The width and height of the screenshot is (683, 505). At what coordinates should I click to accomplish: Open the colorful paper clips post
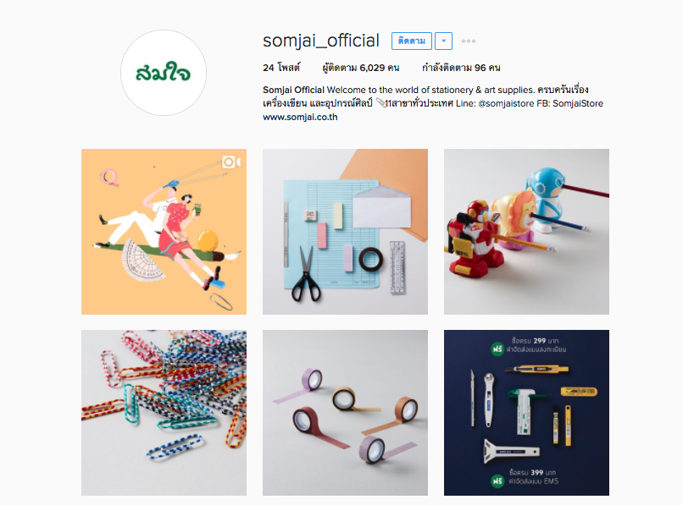click(164, 412)
